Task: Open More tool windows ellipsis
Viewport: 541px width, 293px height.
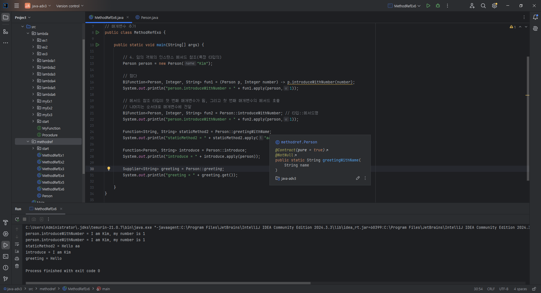Action: (6, 43)
